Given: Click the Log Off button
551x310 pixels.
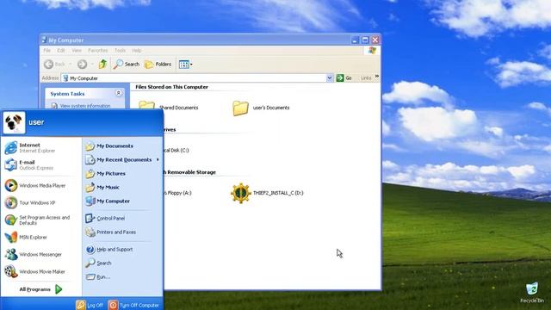Looking at the screenshot, I should 90,305.
